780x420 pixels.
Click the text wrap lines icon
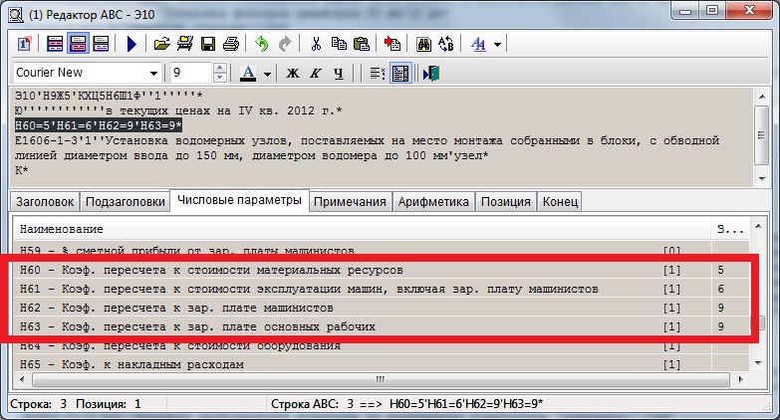[378, 74]
